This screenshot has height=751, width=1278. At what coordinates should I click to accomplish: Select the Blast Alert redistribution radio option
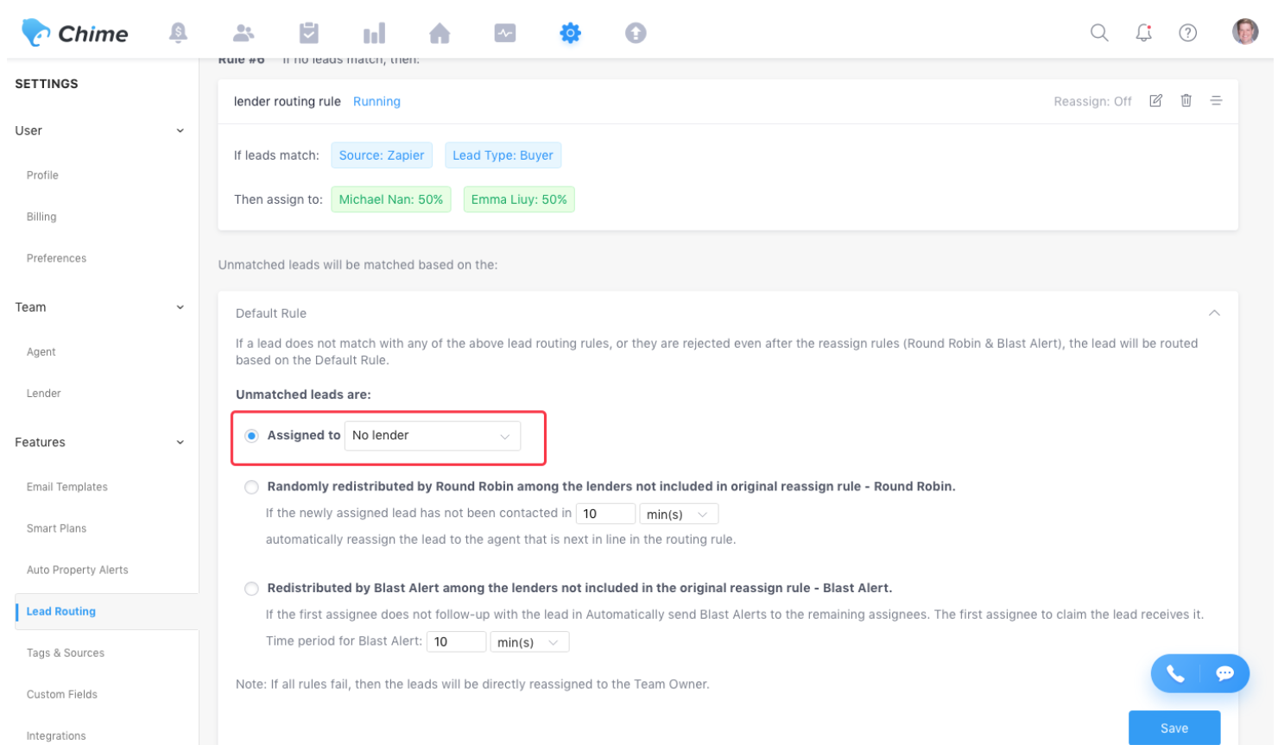(251, 589)
